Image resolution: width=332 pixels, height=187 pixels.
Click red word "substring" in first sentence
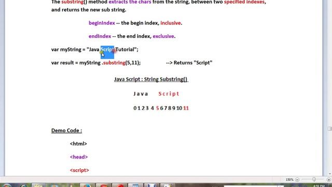73,2
